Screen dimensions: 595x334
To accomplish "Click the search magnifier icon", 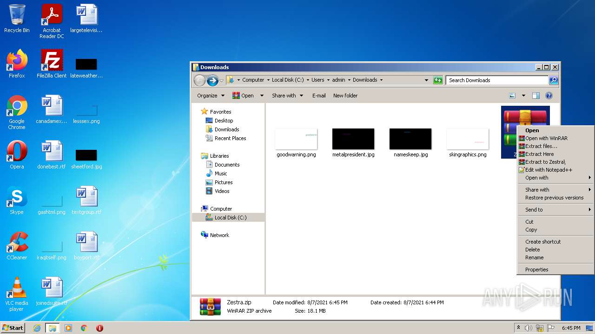I will (553, 80).
